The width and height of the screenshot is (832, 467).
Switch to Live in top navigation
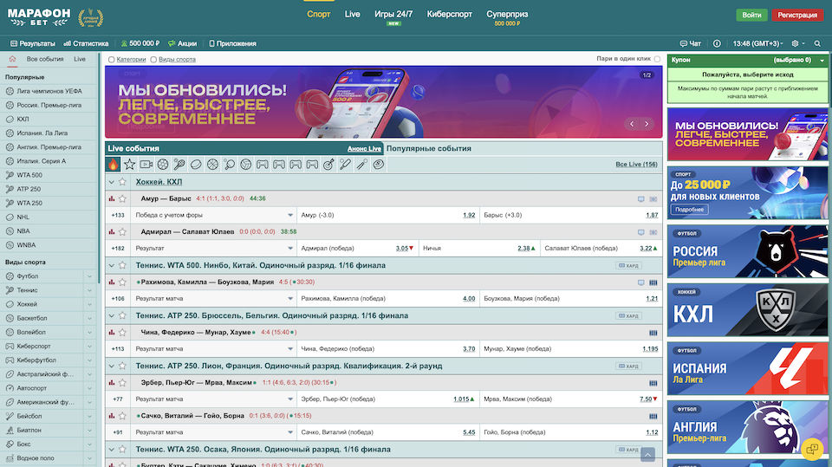click(353, 15)
